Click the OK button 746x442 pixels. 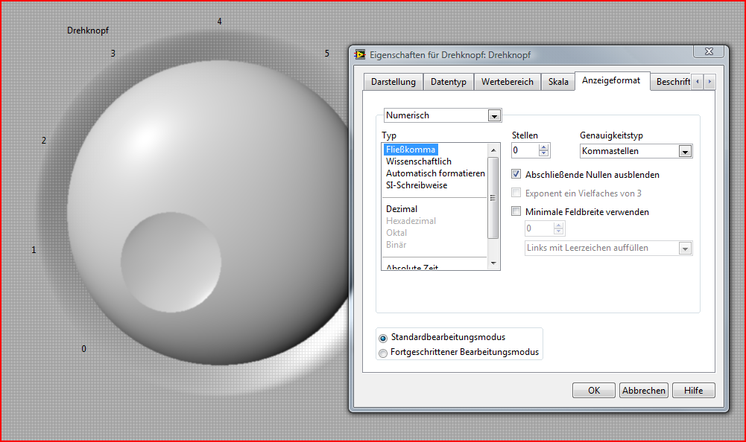pos(594,390)
